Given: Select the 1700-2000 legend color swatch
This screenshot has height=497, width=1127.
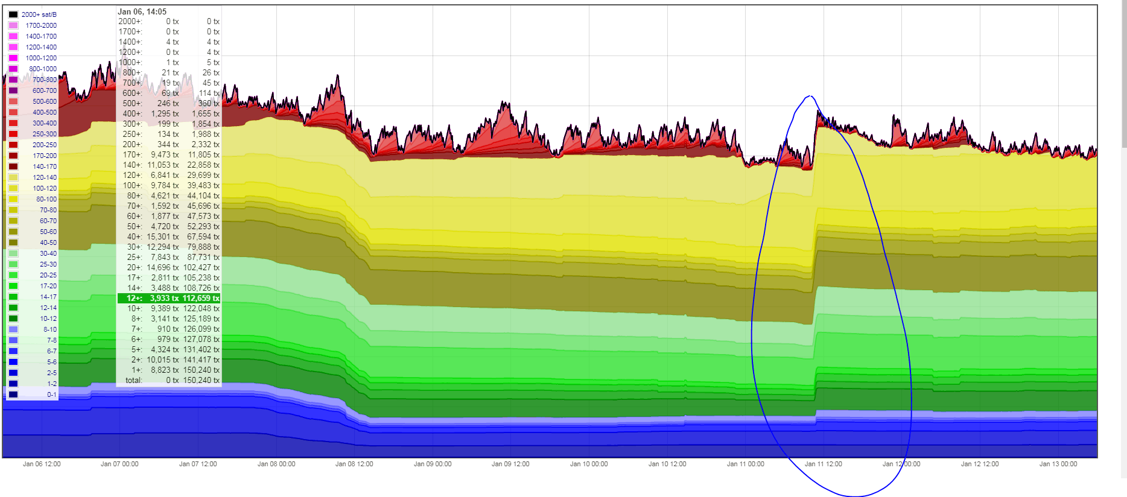Looking at the screenshot, I should tap(13, 25).
